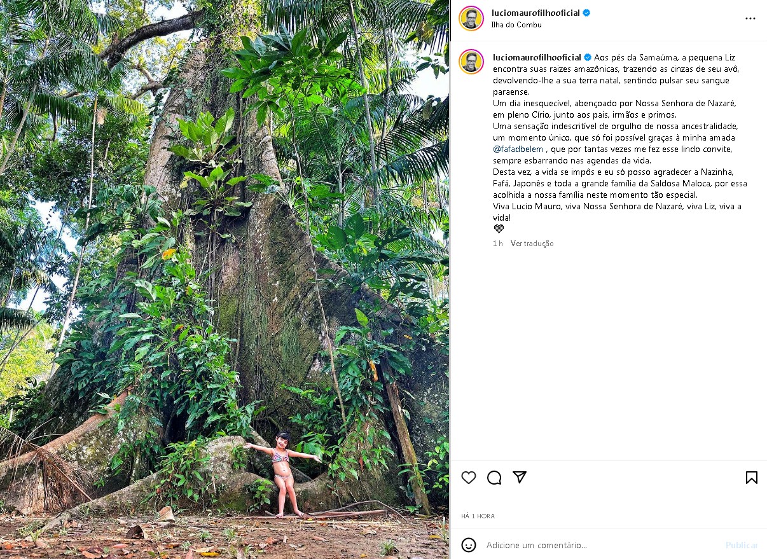This screenshot has width=767, height=559.
Task: Open the three-dot more options menu
Action: point(750,18)
